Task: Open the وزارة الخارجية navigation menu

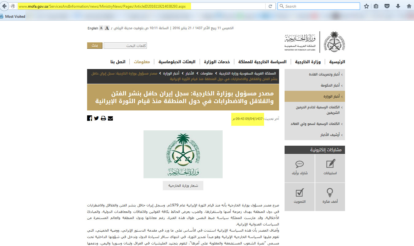Action: point(308,62)
